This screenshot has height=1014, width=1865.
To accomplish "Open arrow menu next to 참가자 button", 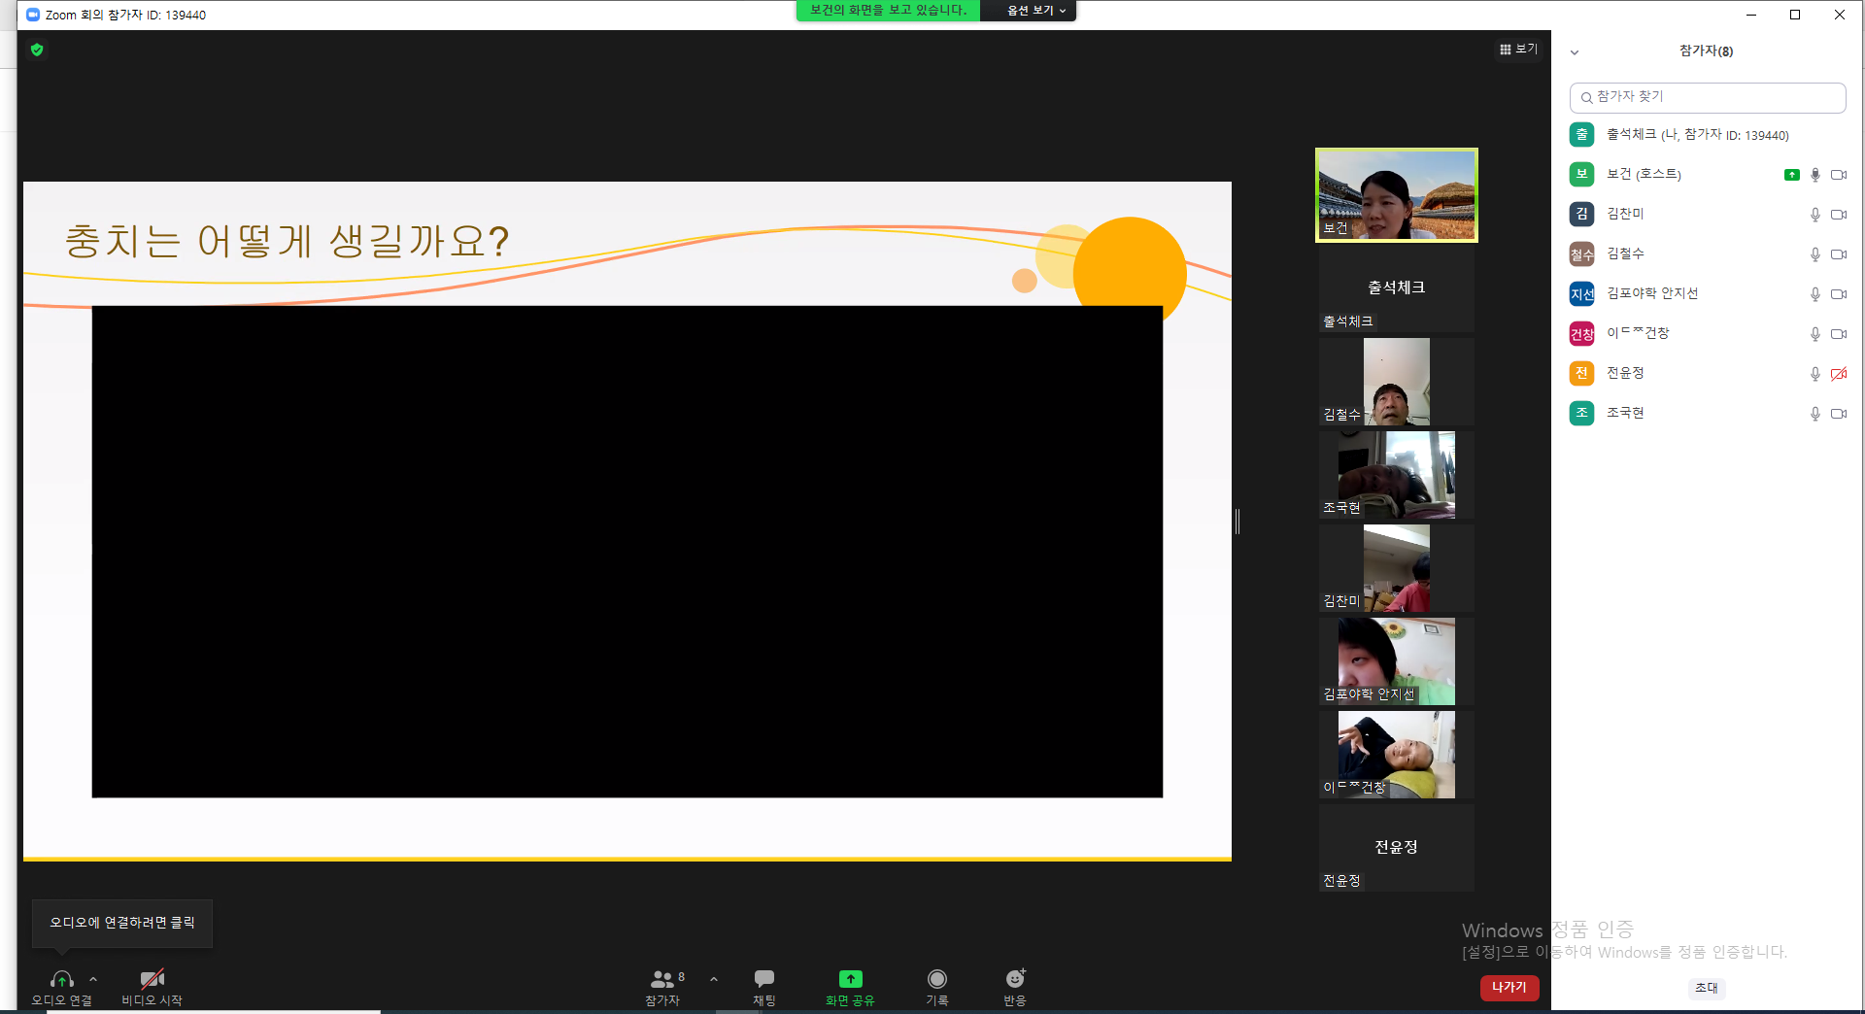I will tap(714, 979).
